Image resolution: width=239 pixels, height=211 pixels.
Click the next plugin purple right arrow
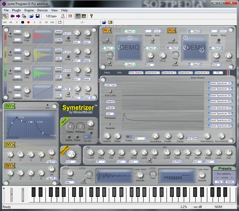(x=18, y=16)
